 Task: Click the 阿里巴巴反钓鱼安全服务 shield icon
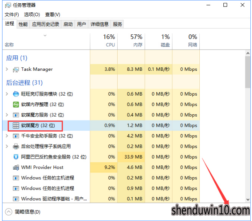coord(16,157)
